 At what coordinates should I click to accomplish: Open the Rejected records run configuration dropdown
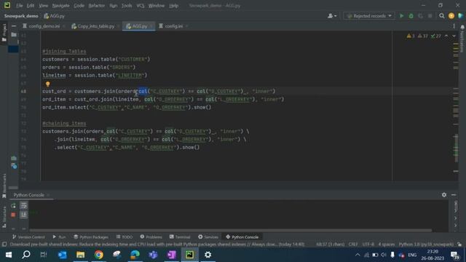[x=369, y=16]
